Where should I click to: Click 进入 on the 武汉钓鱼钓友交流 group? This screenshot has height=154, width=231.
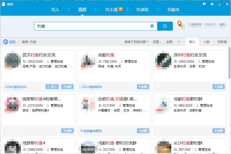[x=52, y=87]
